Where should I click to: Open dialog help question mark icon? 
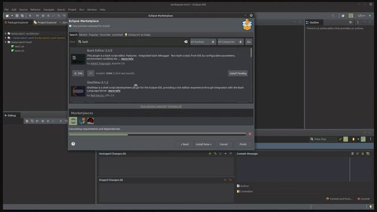coord(73,144)
